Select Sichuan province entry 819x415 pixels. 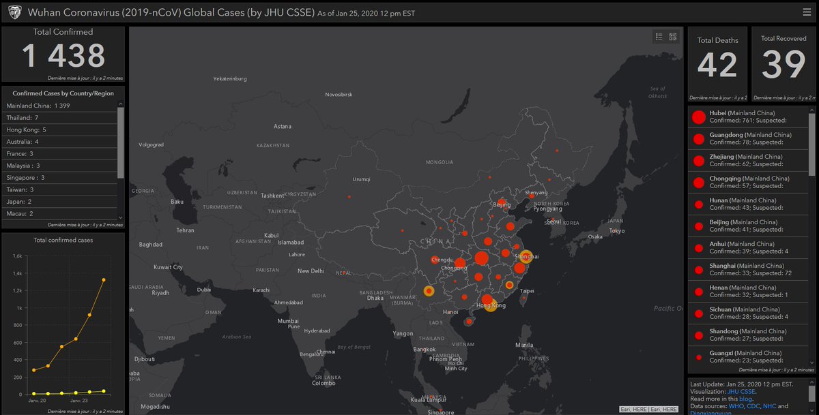[x=748, y=313]
